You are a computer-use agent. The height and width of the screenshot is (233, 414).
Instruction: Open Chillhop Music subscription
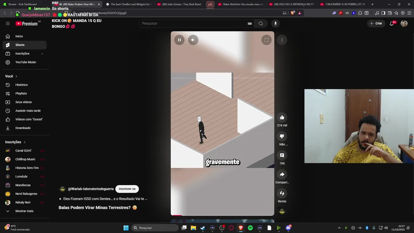25,159
